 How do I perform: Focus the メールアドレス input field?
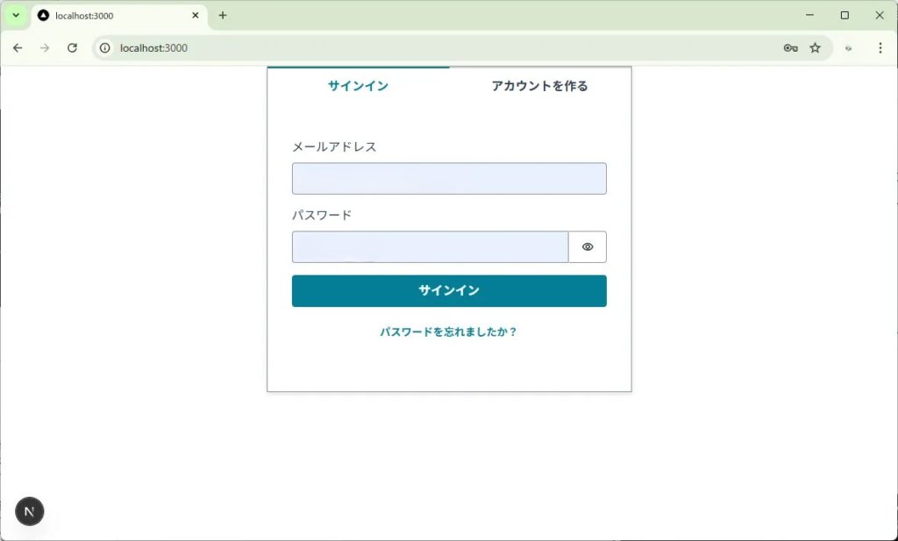click(x=448, y=179)
